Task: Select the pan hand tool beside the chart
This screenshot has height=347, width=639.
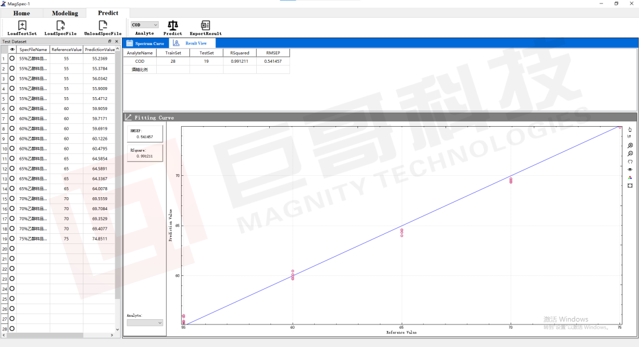Action: (x=630, y=129)
